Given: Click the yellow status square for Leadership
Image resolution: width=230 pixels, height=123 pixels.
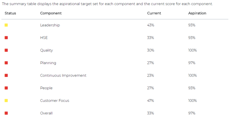Looking at the screenshot, I should [x=6, y=25].
